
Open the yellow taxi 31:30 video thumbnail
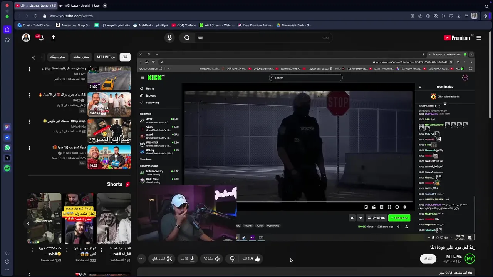[109, 78]
